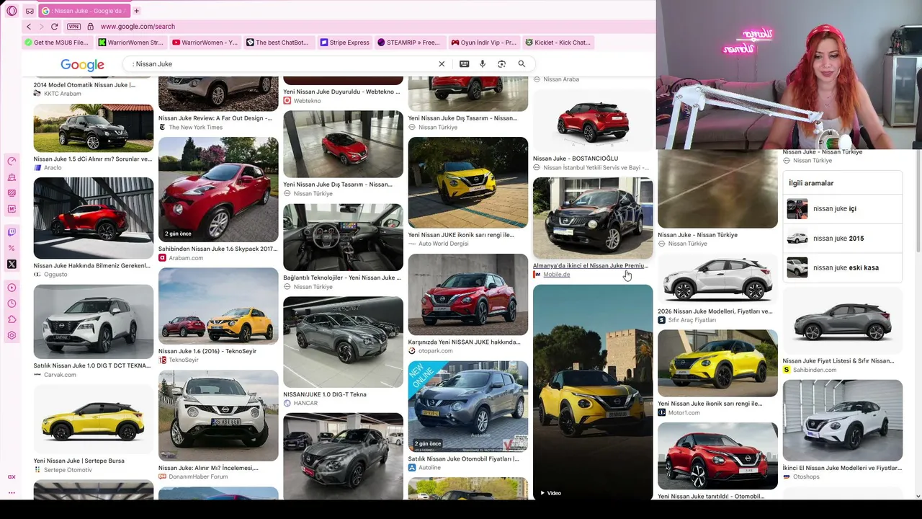Clear the Google search box
The height and width of the screenshot is (519, 922).
click(442, 64)
